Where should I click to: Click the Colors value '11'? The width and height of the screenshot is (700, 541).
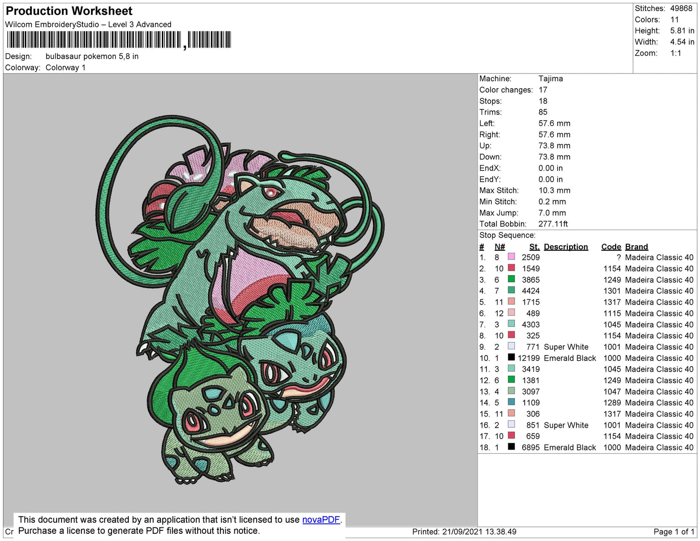coord(674,19)
